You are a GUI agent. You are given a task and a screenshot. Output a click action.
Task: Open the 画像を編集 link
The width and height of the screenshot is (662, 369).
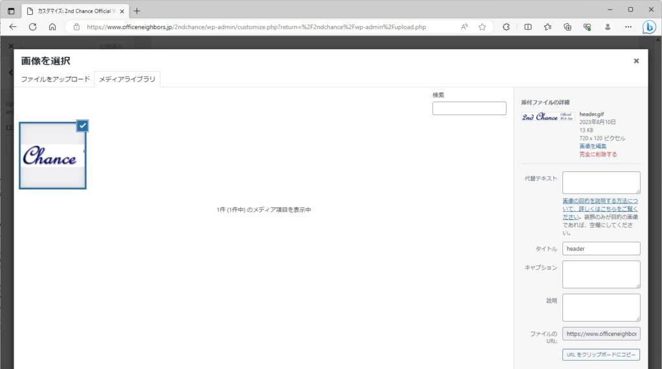[592, 147]
